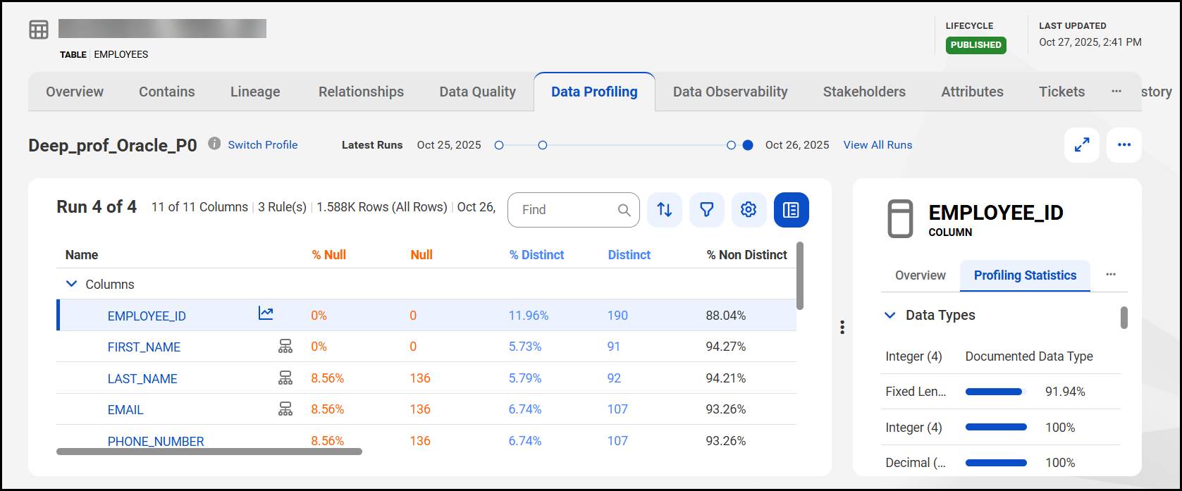The image size is (1182, 491).
Task: Open the EMPLOYEE_ID column link
Action: pos(147,316)
